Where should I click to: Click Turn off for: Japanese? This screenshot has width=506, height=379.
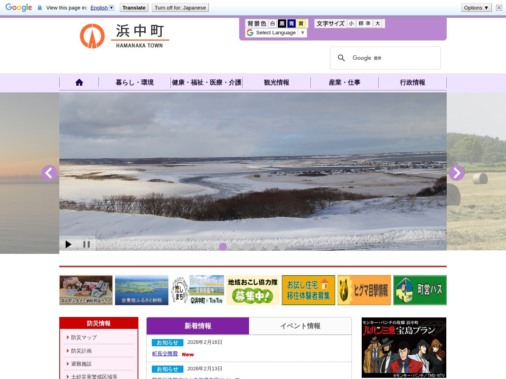180,8
